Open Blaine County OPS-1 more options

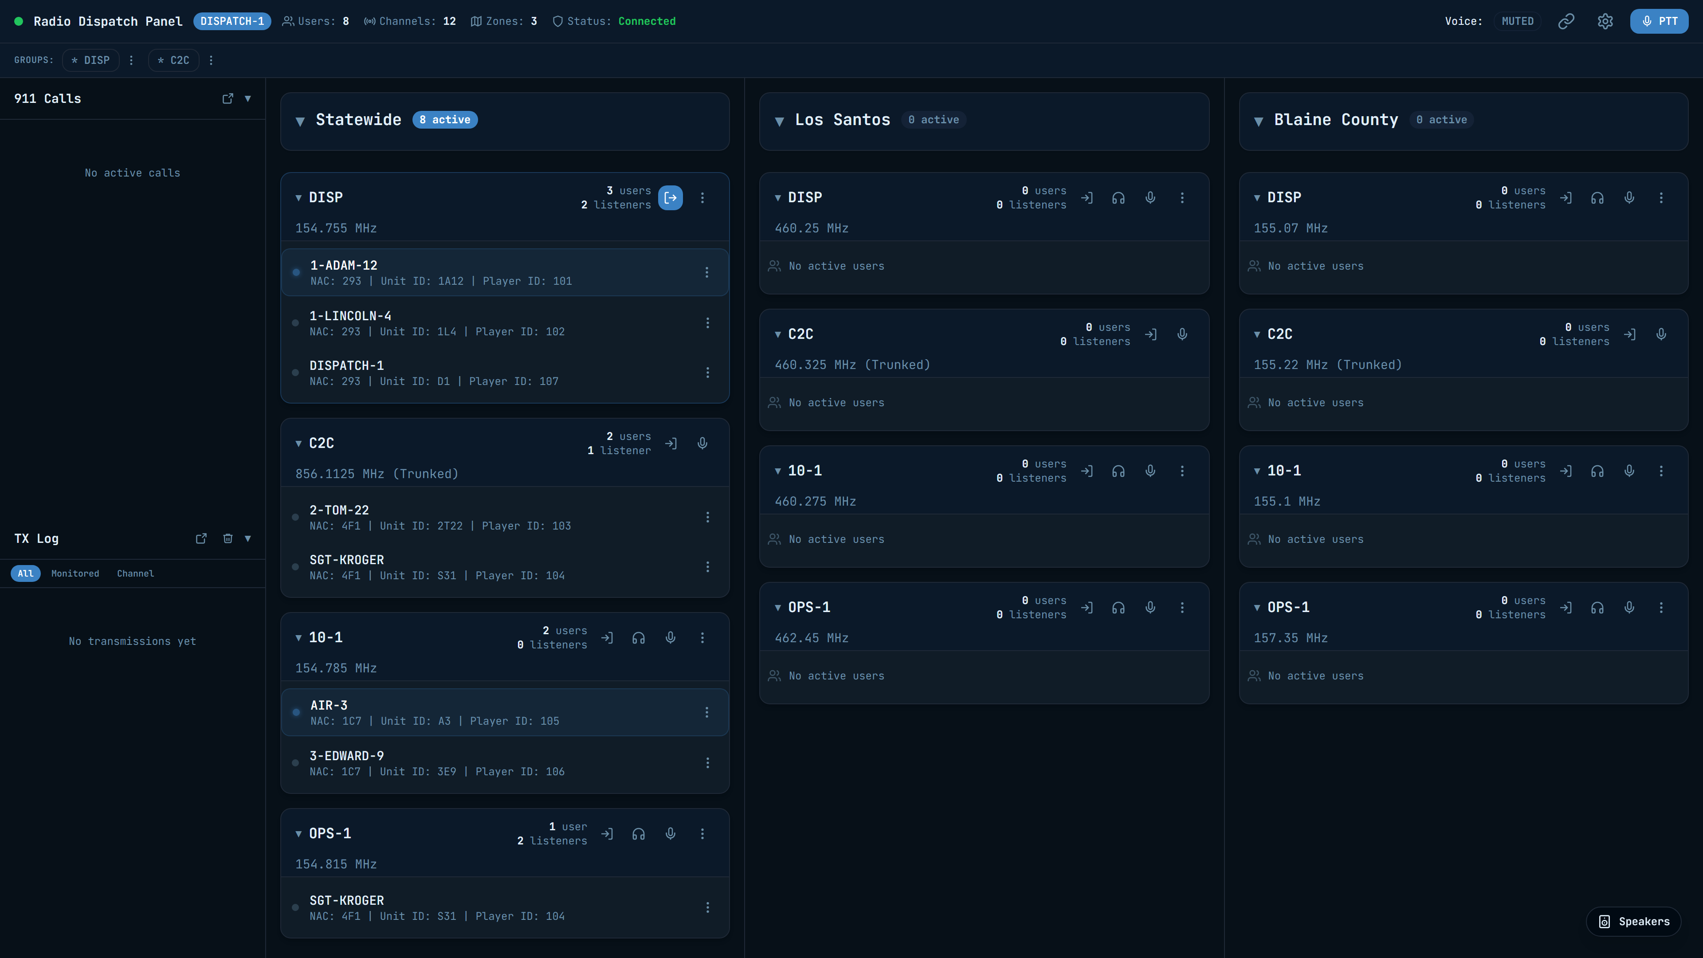pos(1661,608)
